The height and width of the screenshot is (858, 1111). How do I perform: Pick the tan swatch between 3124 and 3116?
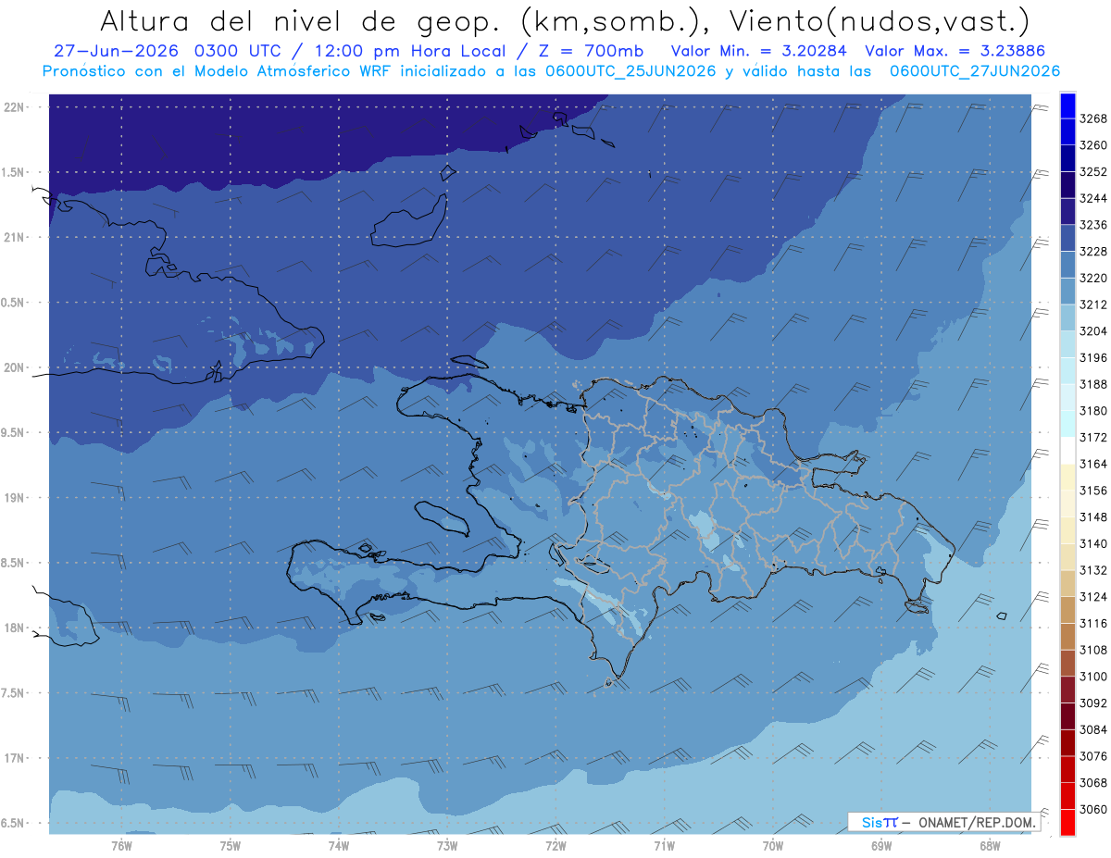click(1067, 610)
